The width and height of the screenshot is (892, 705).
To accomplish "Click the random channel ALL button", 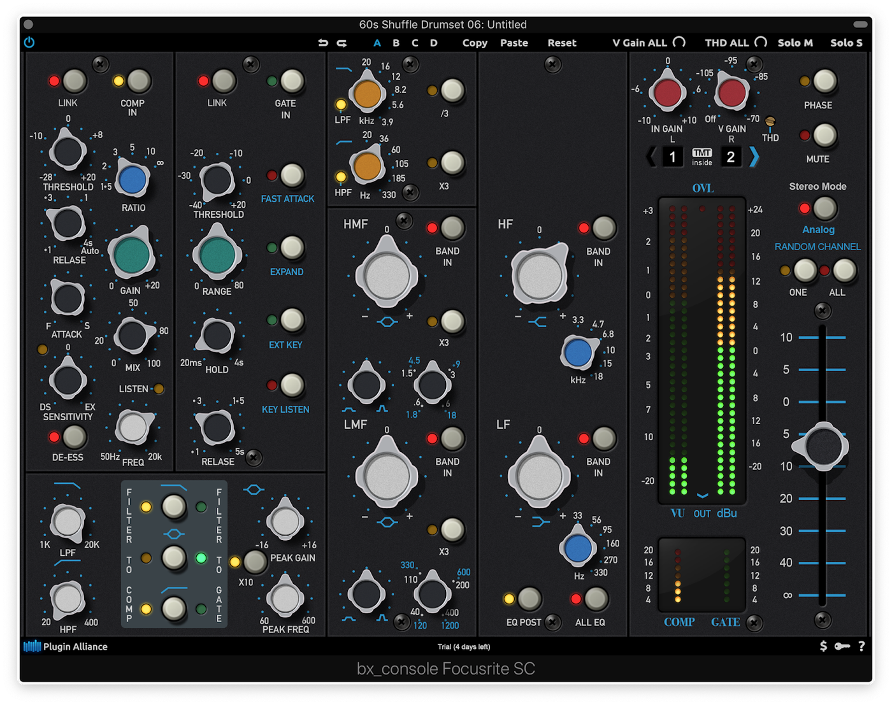I will coord(844,271).
